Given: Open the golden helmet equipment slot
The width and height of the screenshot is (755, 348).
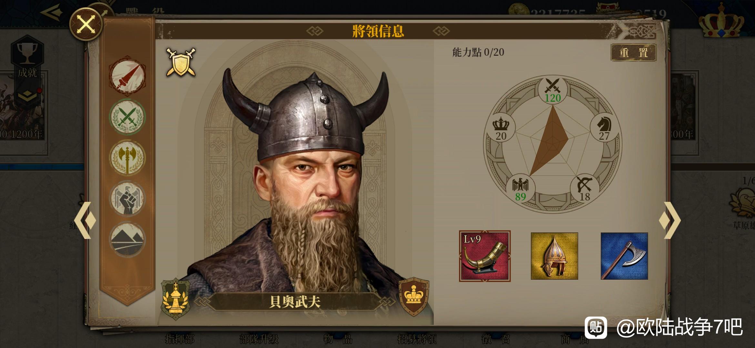Looking at the screenshot, I should (x=554, y=256).
